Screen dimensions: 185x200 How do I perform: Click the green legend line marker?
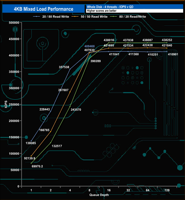click(114, 16)
